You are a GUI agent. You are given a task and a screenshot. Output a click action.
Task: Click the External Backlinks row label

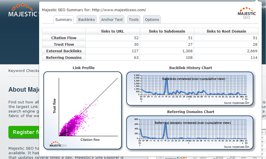[x=64, y=51]
